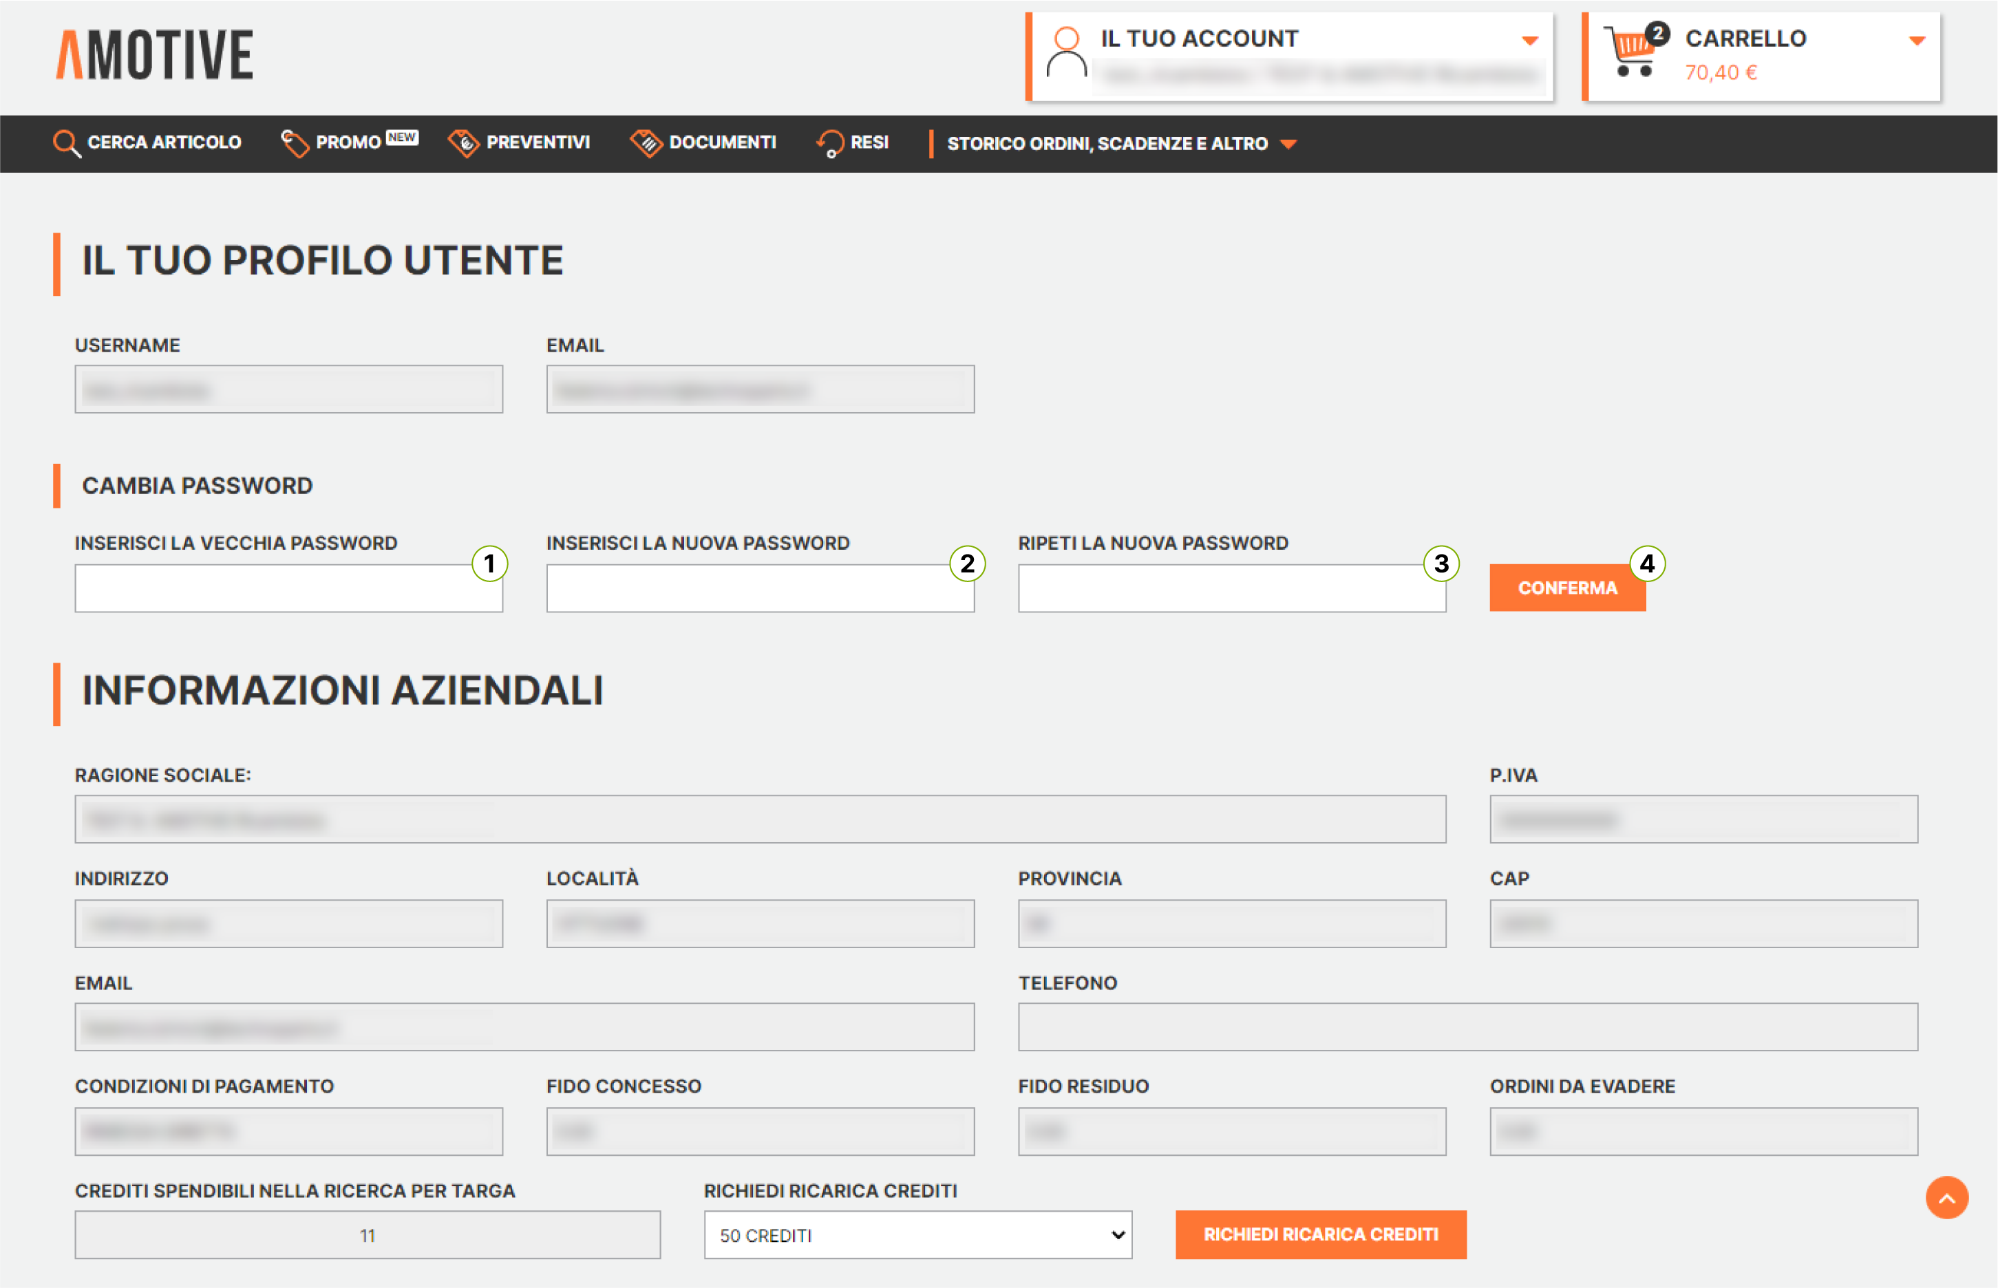
Task: Click the magnifier search icon
Action: (66, 143)
